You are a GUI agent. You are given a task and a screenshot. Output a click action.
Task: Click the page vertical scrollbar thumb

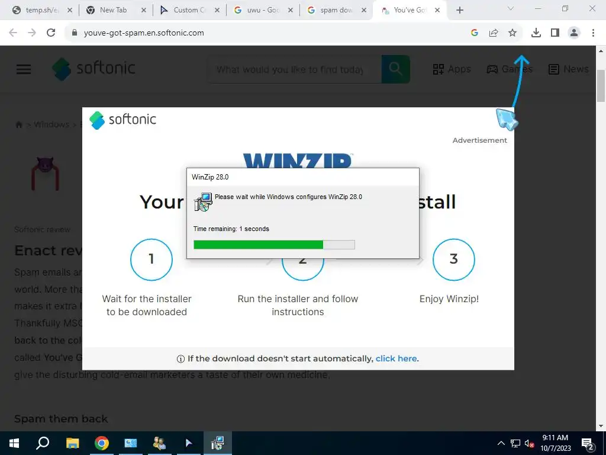(x=601, y=86)
